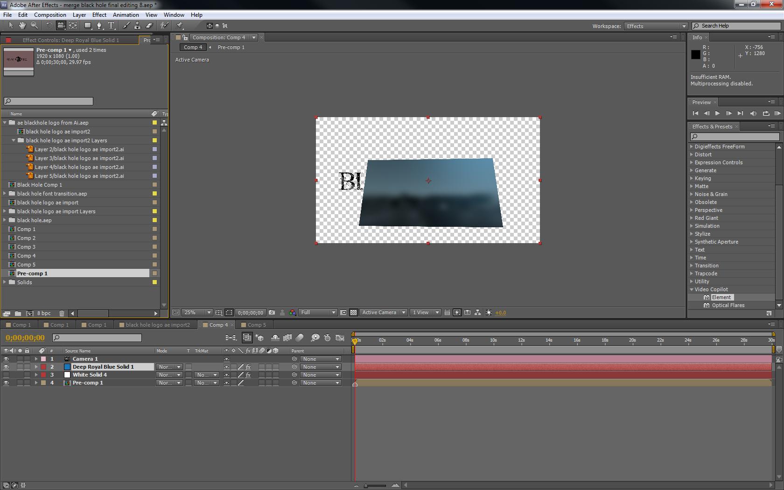
Task: Open composition flowchart icon in viewer footer
Action: coord(477,313)
